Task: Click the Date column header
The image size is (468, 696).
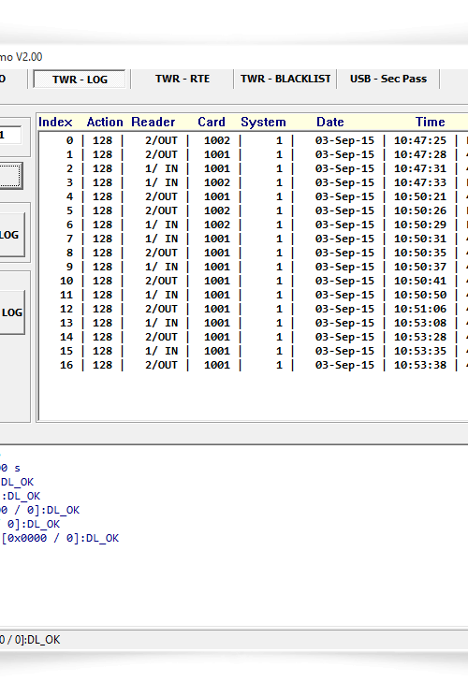Action: click(330, 122)
